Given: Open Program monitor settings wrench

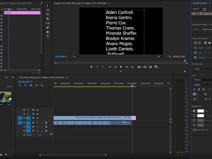Looking at the screenshot, I should [170, 56].
